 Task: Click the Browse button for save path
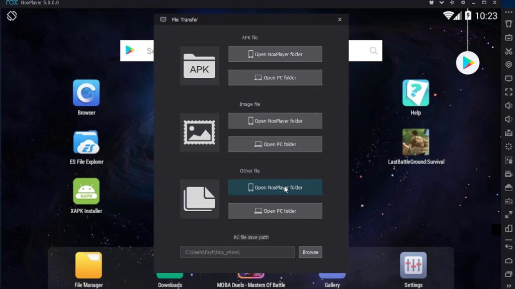[310, 252]
